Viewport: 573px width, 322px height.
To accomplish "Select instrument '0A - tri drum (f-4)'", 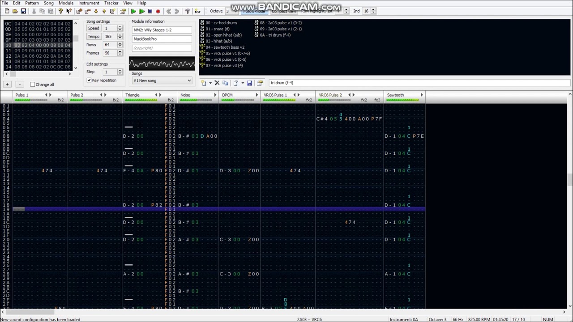I will click(x=272, y=35).
